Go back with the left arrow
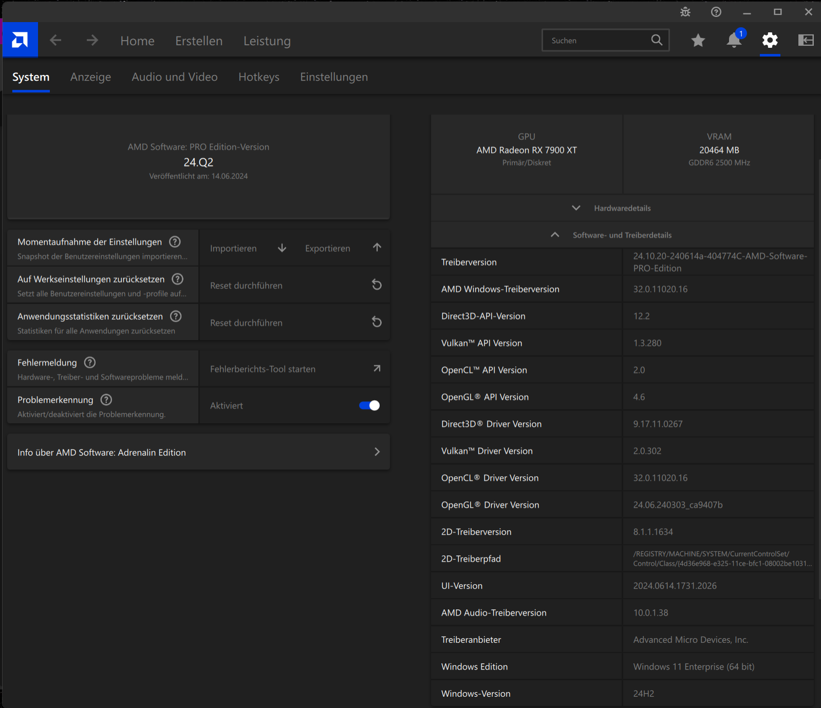Image resolution: width=821 pixels, height=708 pixels. (x=55, y=40)
